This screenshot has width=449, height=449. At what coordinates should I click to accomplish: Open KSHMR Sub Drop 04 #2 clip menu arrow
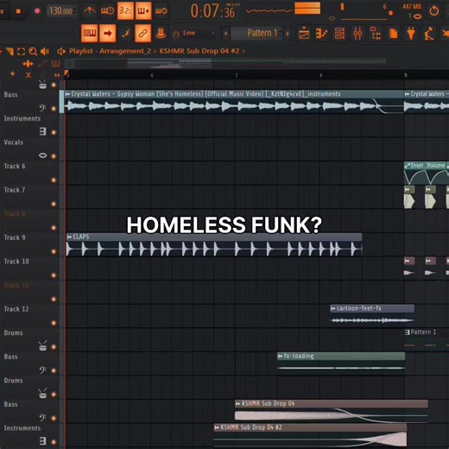tap(217, 427)
